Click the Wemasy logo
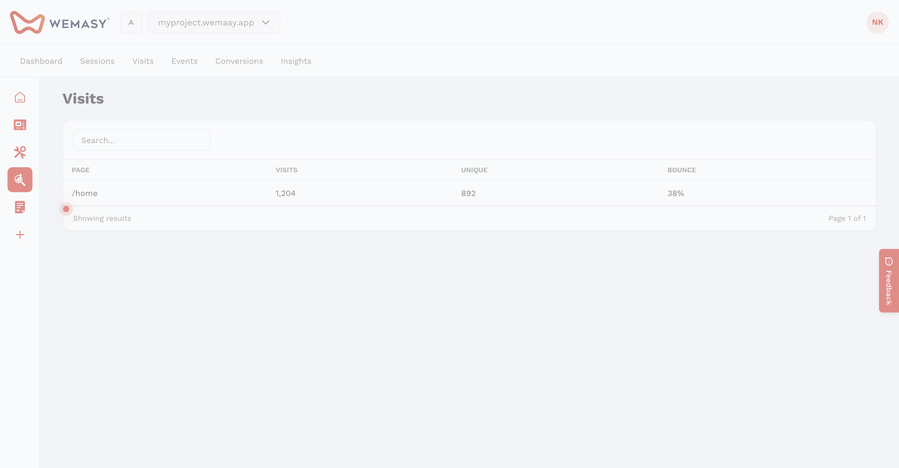899x468 pixels. tap(60, 22)
